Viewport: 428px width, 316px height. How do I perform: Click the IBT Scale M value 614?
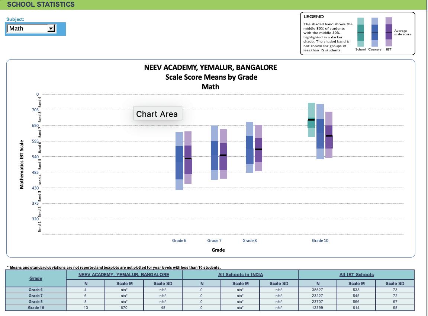coord(356,308)
